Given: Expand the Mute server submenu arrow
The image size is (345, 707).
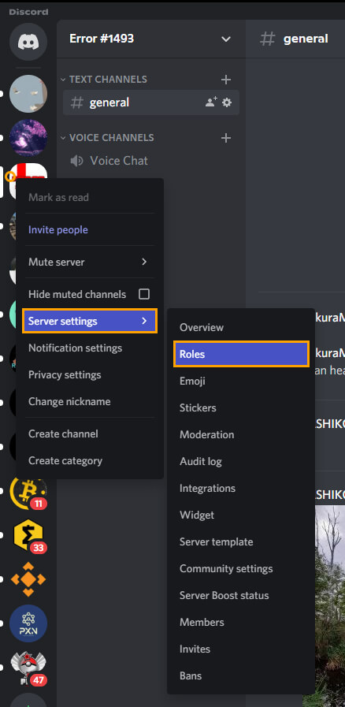Looking at the screenshot, I should [144, 262].
